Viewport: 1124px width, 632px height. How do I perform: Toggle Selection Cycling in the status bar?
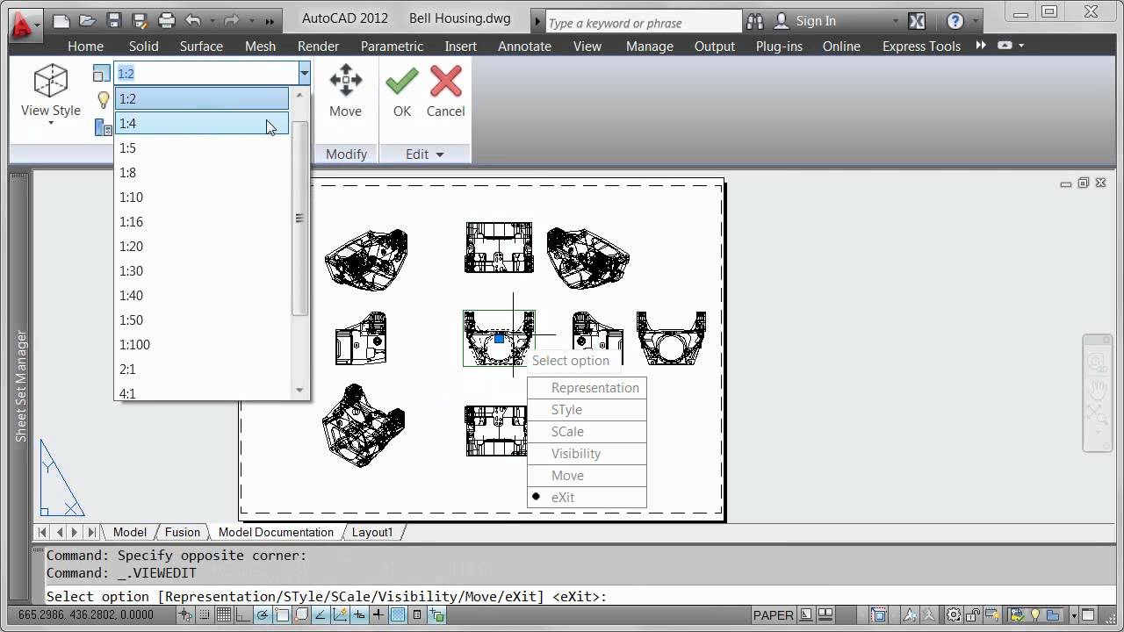tap(436, 615)
